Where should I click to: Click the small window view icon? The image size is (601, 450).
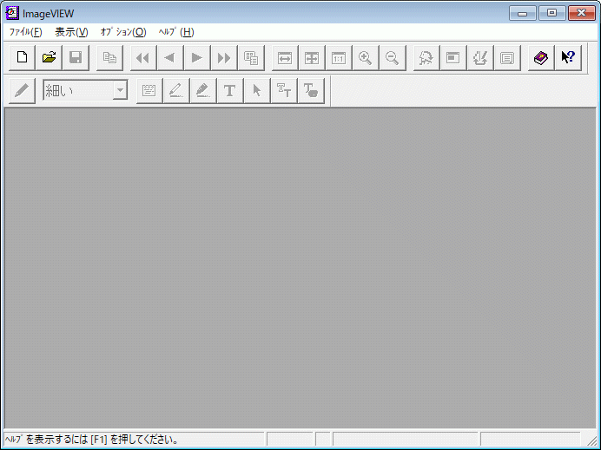(x=453, y=58)
